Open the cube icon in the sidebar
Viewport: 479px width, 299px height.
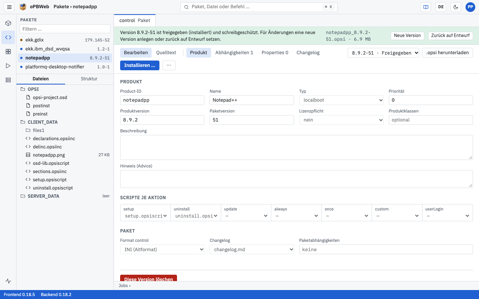8,23
